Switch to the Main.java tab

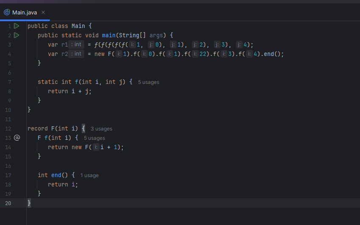(25, 12)
